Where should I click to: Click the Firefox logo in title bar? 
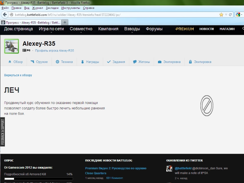click(x=2, y=2)
